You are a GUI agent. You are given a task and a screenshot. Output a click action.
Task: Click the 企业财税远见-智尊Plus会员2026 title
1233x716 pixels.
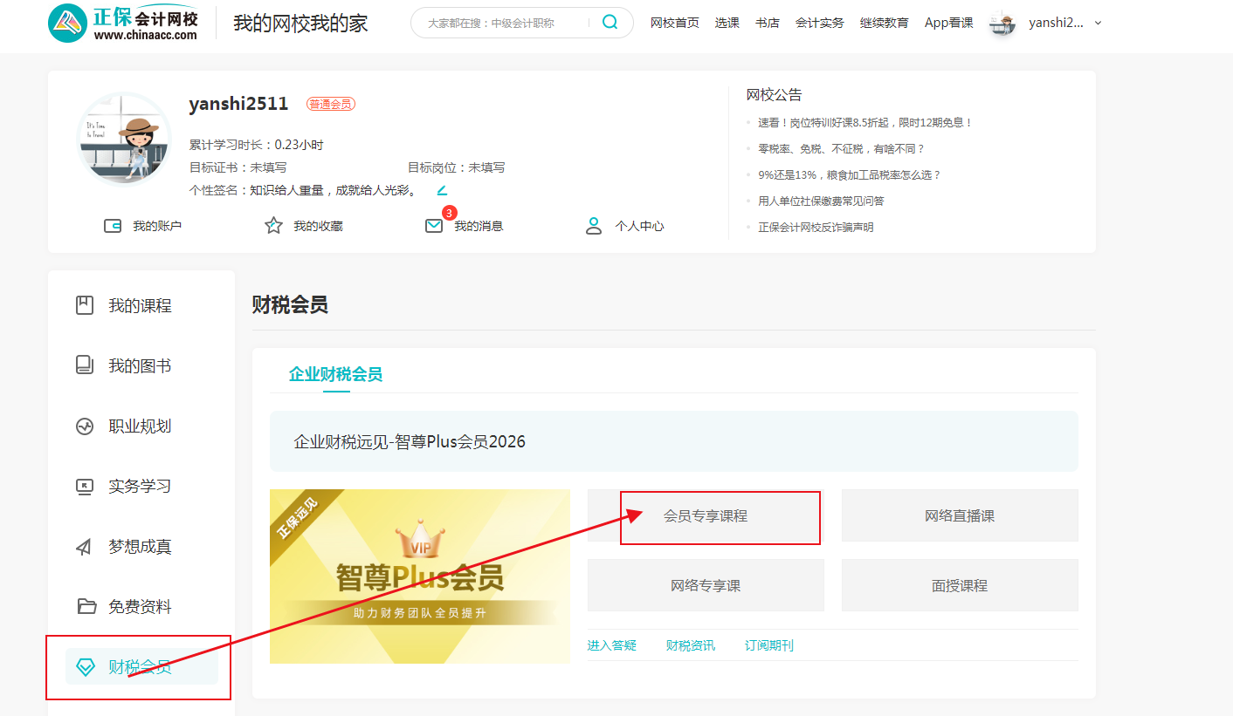[410, 441]
